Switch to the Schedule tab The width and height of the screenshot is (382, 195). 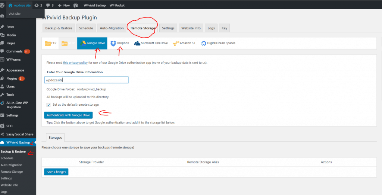(x=86, y=28)
